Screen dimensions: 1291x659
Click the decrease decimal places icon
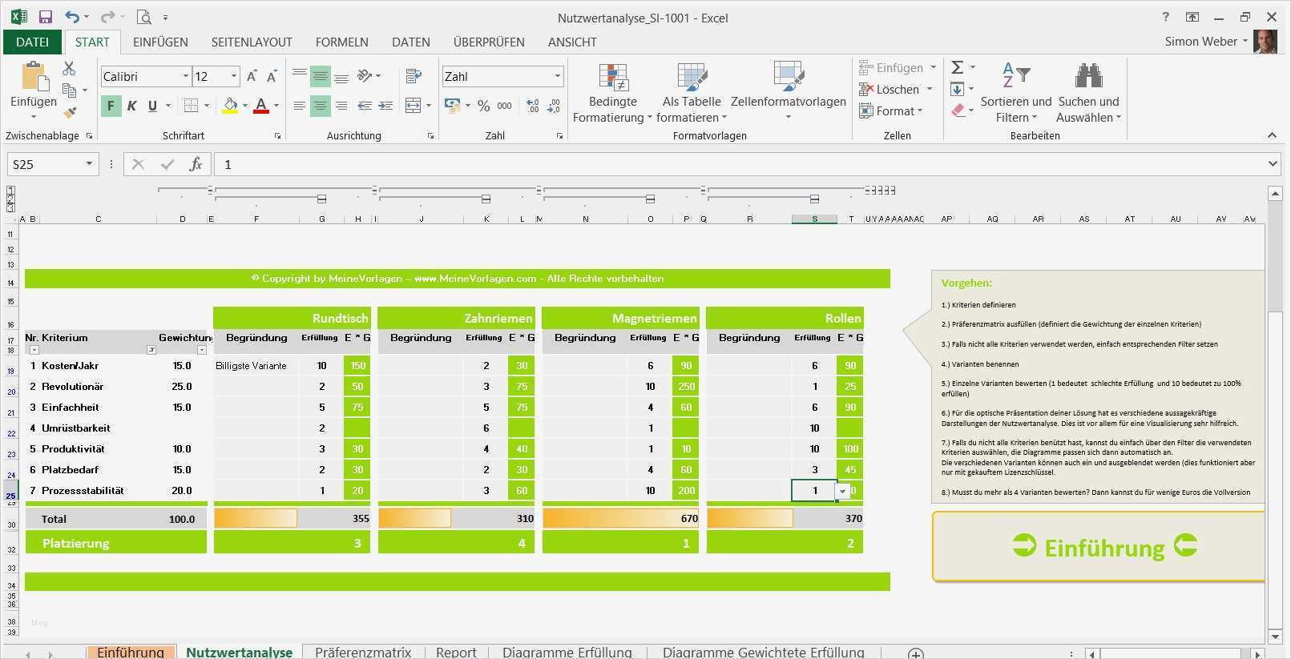[x=554, y=106]
